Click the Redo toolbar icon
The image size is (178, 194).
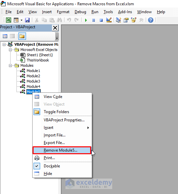click(77, 20)
